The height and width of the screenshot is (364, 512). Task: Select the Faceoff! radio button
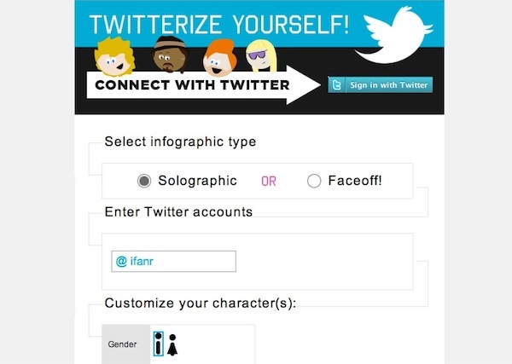coord(313,181)
